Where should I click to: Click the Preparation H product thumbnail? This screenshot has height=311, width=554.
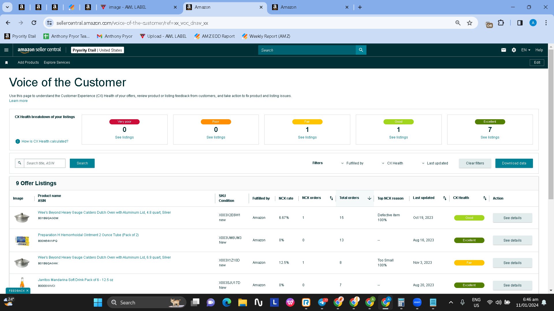pyautogui.click(x=22, y=240)
